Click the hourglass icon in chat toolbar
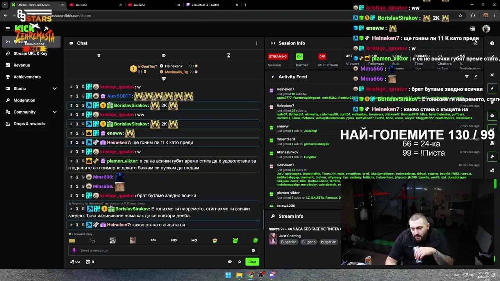The width and height of the screenshot is (500, 281). [229, 55]
